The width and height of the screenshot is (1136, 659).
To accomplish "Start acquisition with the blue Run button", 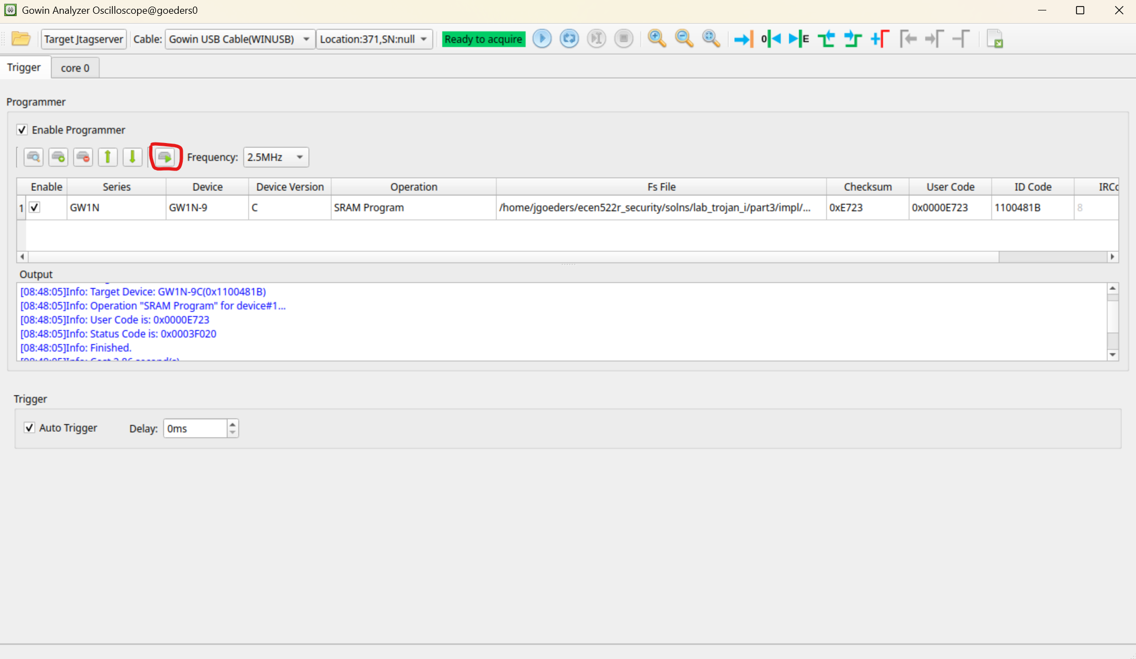I will pos(542,39).
